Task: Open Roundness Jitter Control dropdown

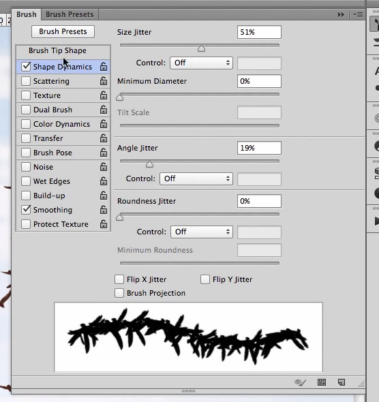Action: click(x=202, y=232)
